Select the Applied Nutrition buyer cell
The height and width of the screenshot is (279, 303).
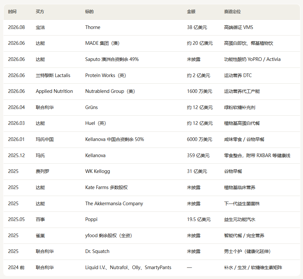coord(54,91)
